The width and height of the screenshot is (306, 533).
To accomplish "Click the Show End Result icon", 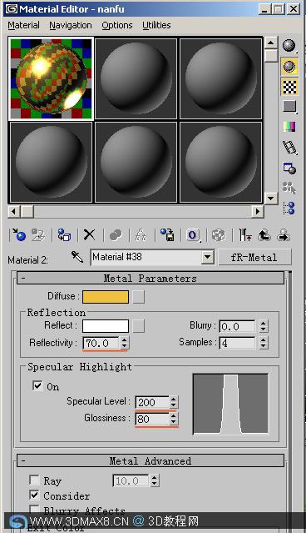I will pos(245,235).
